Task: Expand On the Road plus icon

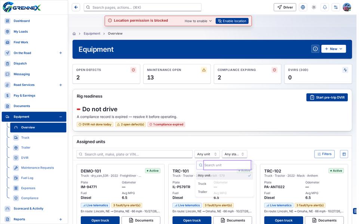Action: click(x=61, y=53)
